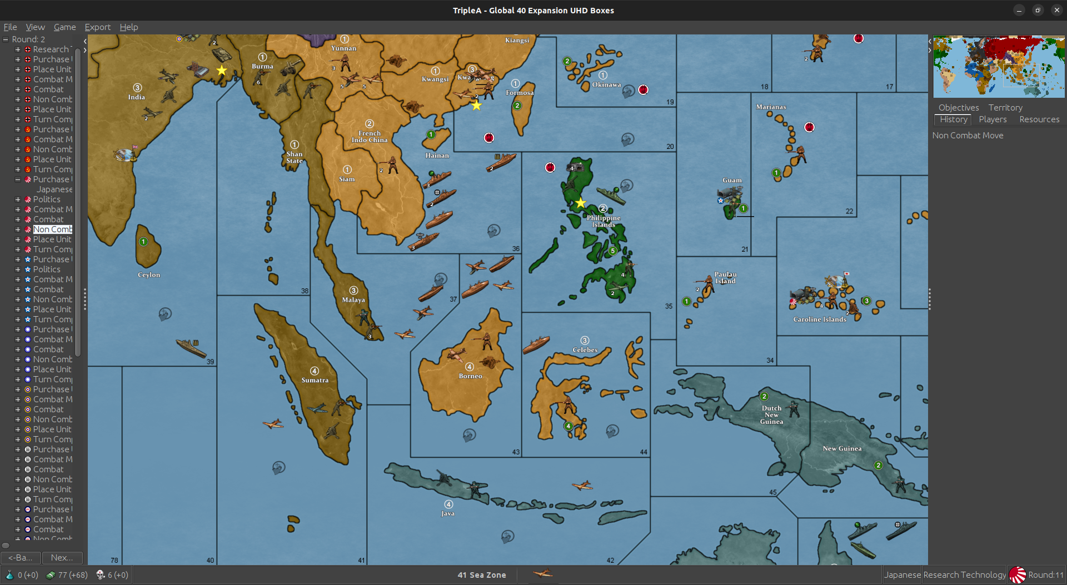This screenshot has width=1067, height=585.
Task: Open the Game menu
Action: click(x=64, y=27)
